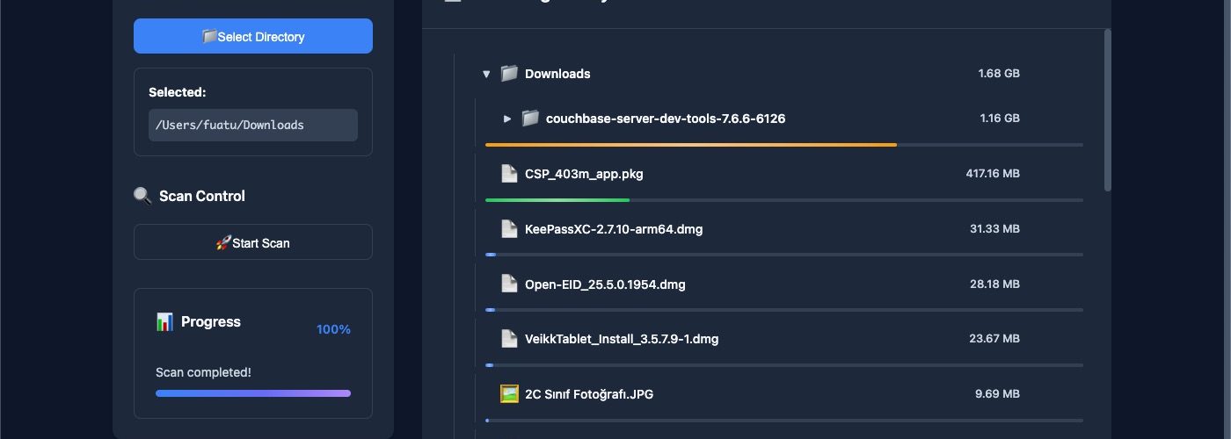Click the results list vertical scrollbar

1107,110
